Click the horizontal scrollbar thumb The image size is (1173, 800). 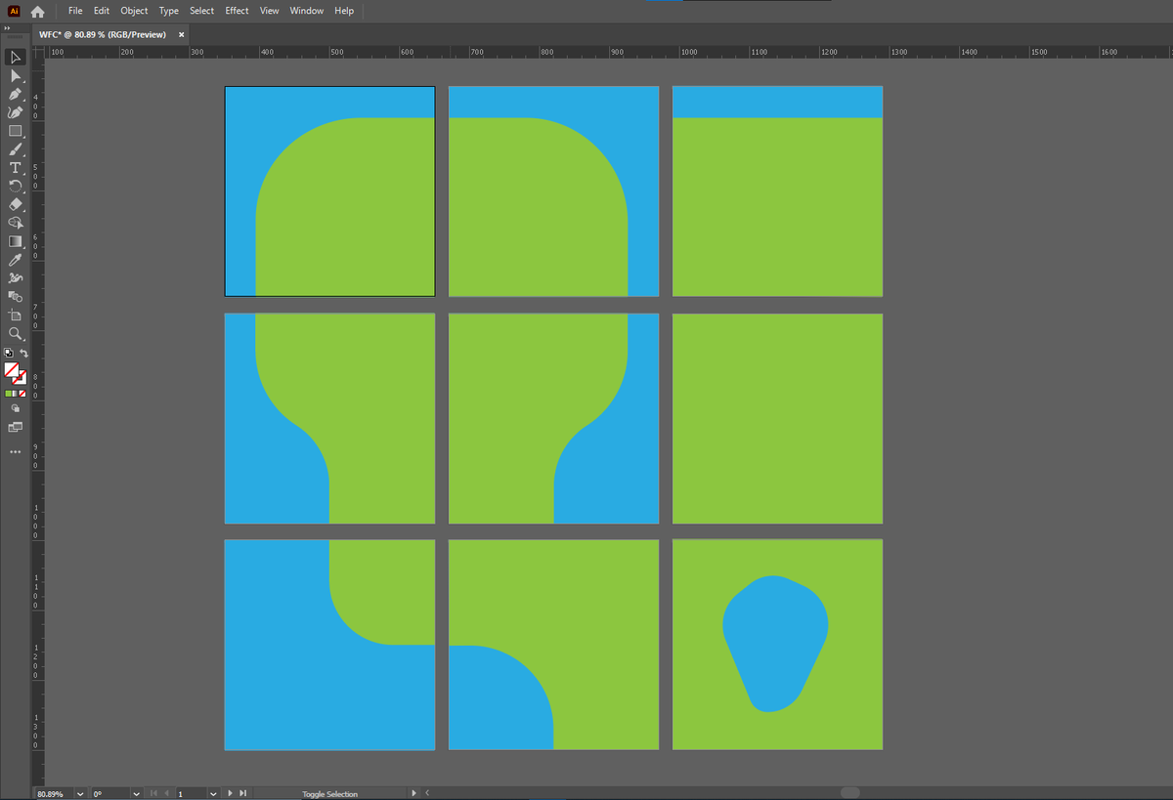point(849,793)
